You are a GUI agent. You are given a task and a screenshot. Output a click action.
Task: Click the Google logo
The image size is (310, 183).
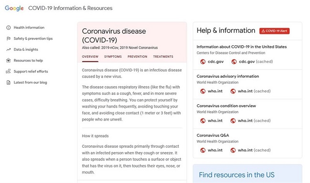[14, 8]
